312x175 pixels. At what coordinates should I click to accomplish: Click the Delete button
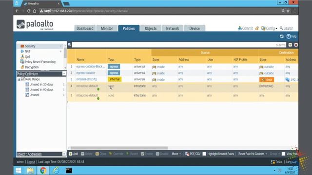pos(87,154)
